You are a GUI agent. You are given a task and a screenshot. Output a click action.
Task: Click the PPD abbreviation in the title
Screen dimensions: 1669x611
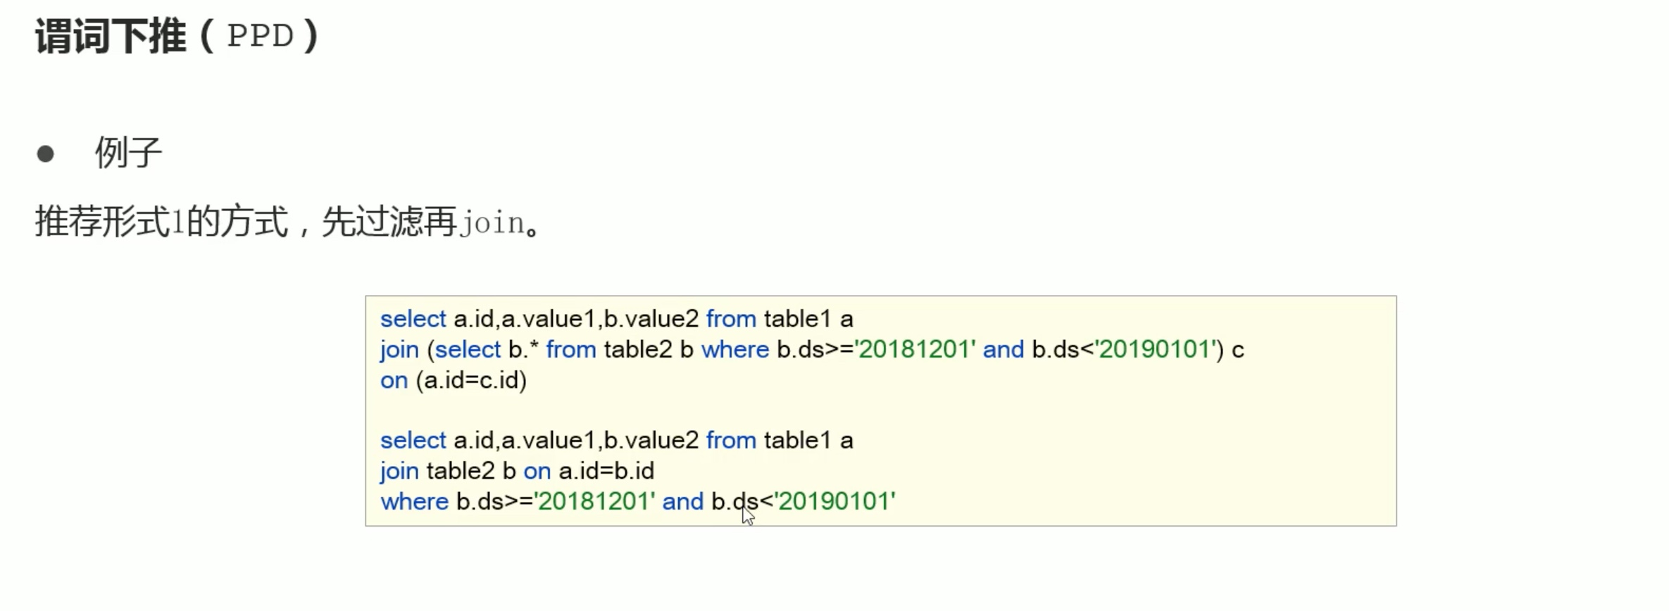click(x=261, y=36)
